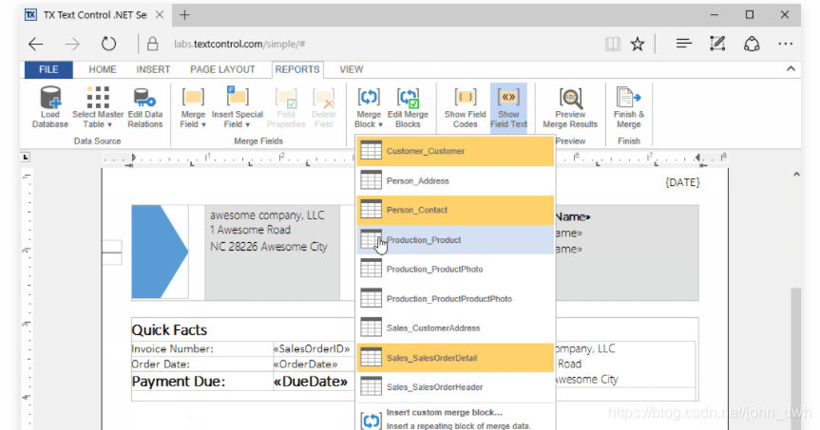820x430 pixels.
Task: Click the awesome company, LLC address line
Action: coord(267,215)
